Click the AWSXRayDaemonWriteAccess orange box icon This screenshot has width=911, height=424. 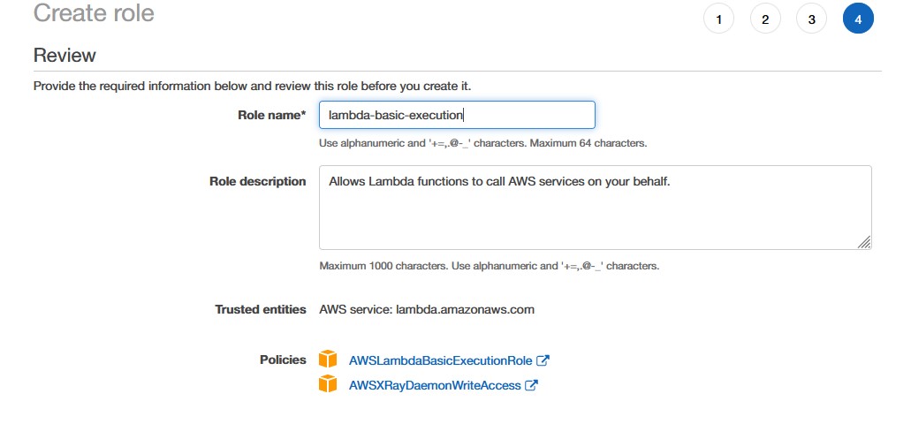[328, 383]
